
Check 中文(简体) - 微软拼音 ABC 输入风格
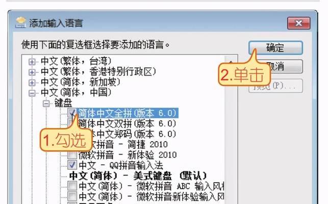coord(72,186)
